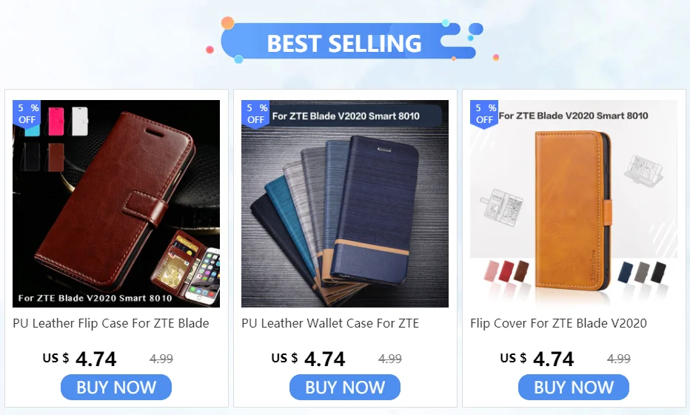Click the US $4.74 price of the wallet case

pos(309,359)
